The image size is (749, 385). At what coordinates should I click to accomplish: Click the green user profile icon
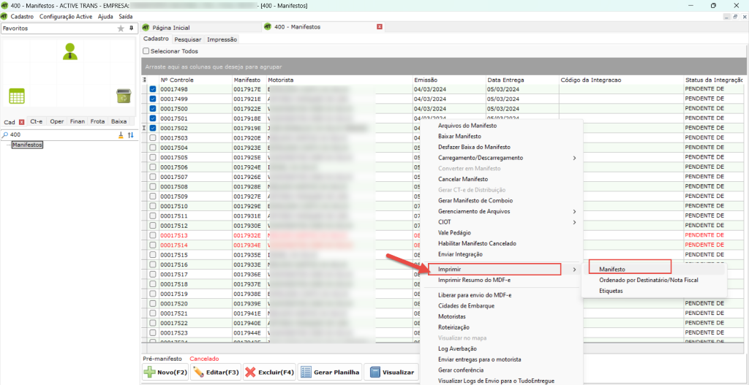(x=70, y=50)
